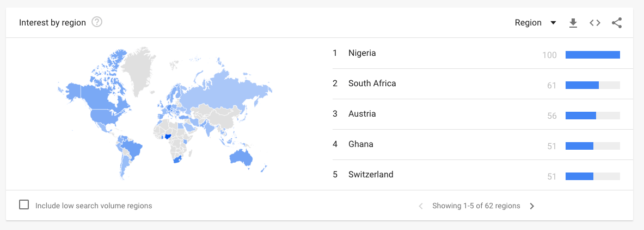Open the embed code icon
The width and height of the screenshot is (644, 230).
(595, 23)
